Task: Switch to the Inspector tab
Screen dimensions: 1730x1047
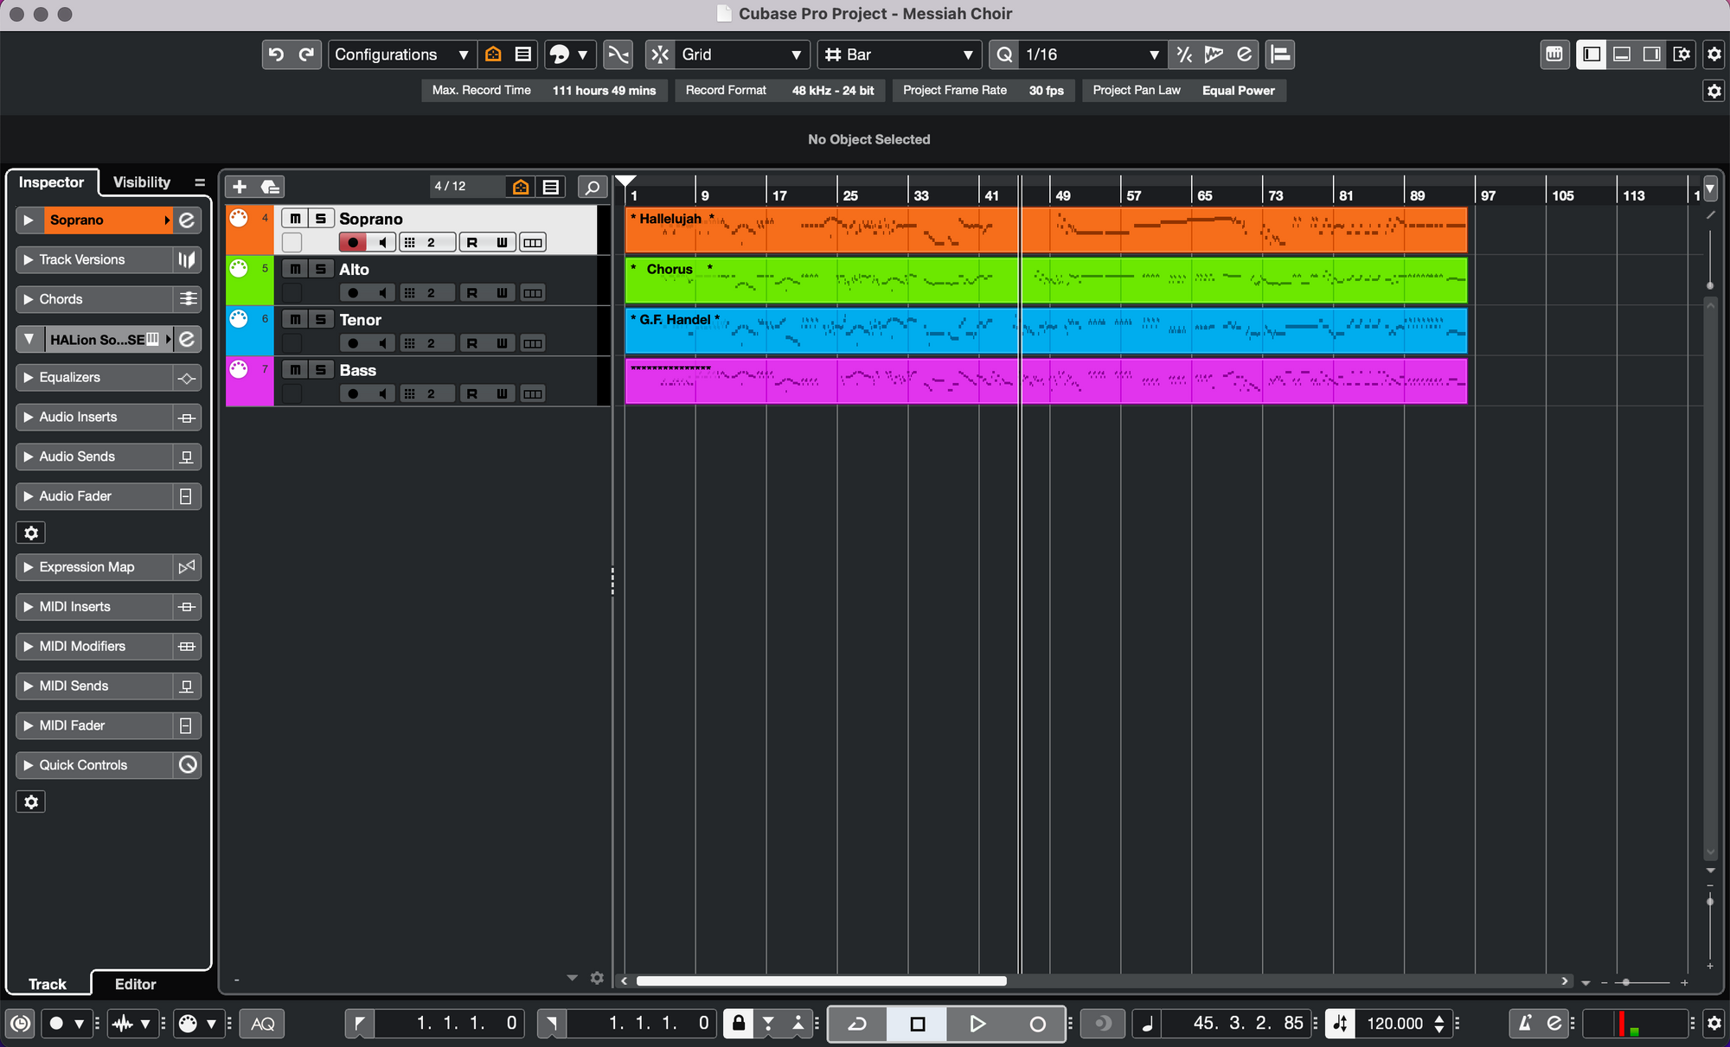Action: (52, 182)
